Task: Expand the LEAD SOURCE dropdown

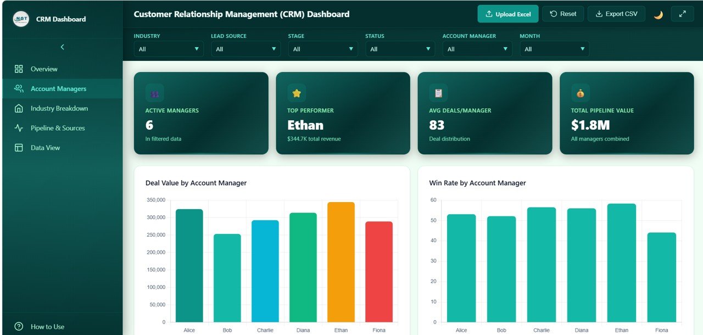Action: [x=246, y=49]
